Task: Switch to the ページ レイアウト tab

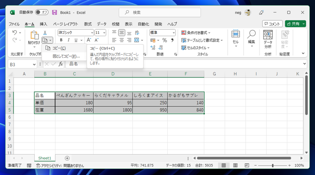Action: tap(65, 24)
